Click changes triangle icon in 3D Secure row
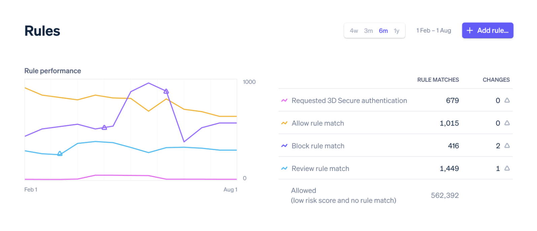Screen dimensions: 537x231 [507, 100]
